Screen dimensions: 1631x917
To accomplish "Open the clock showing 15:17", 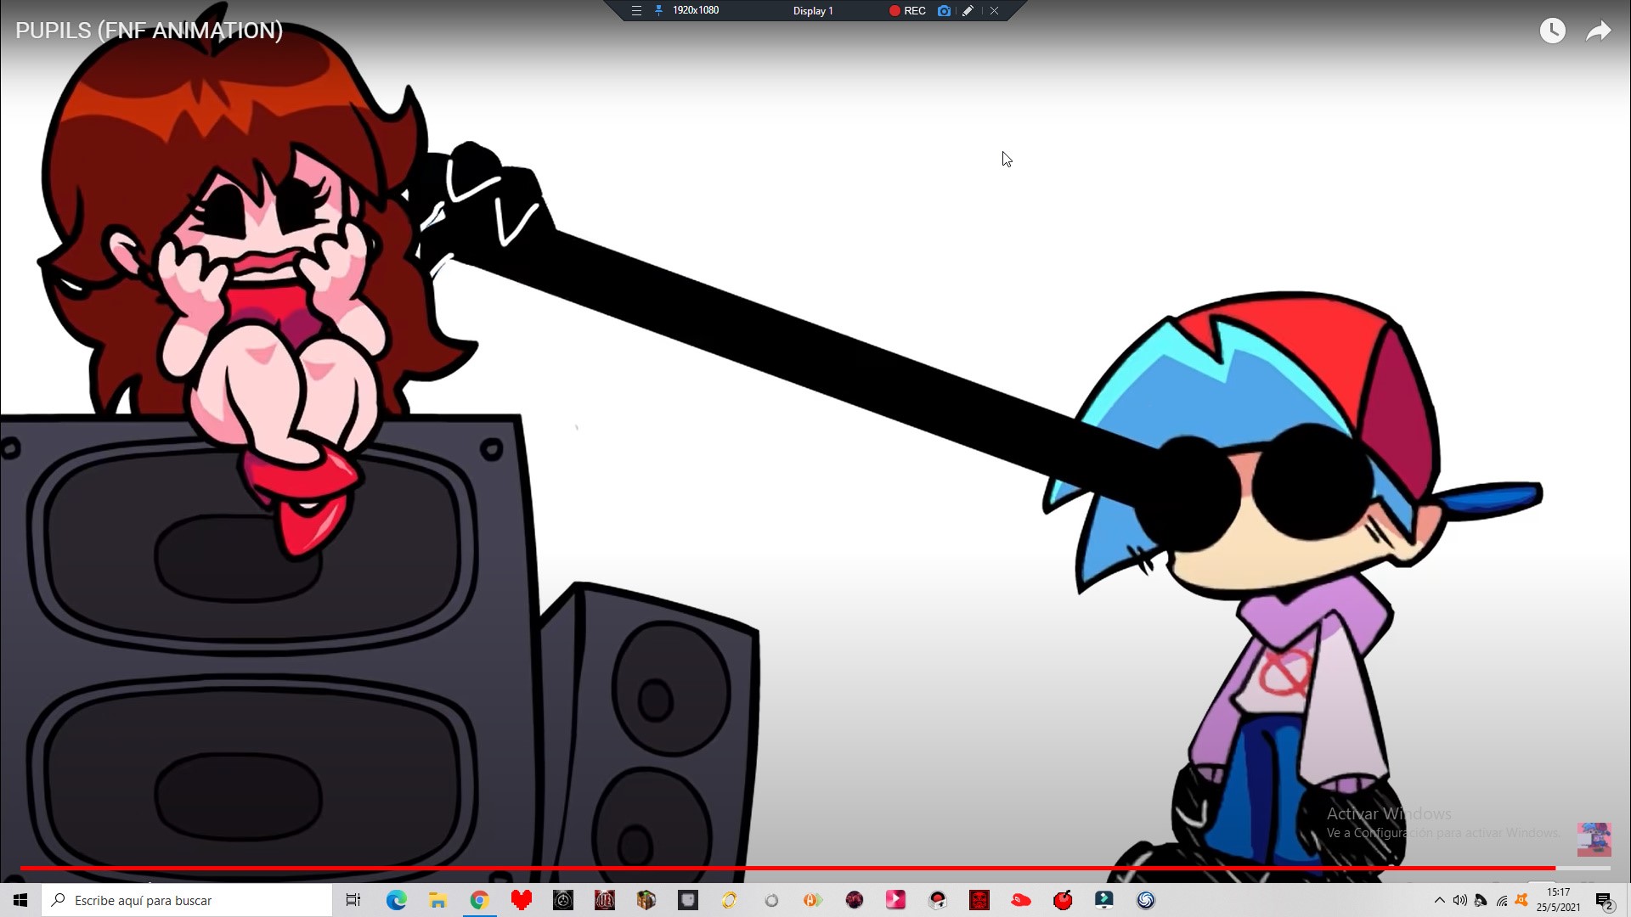I will pyautogui.click(x=1558, y=900).
